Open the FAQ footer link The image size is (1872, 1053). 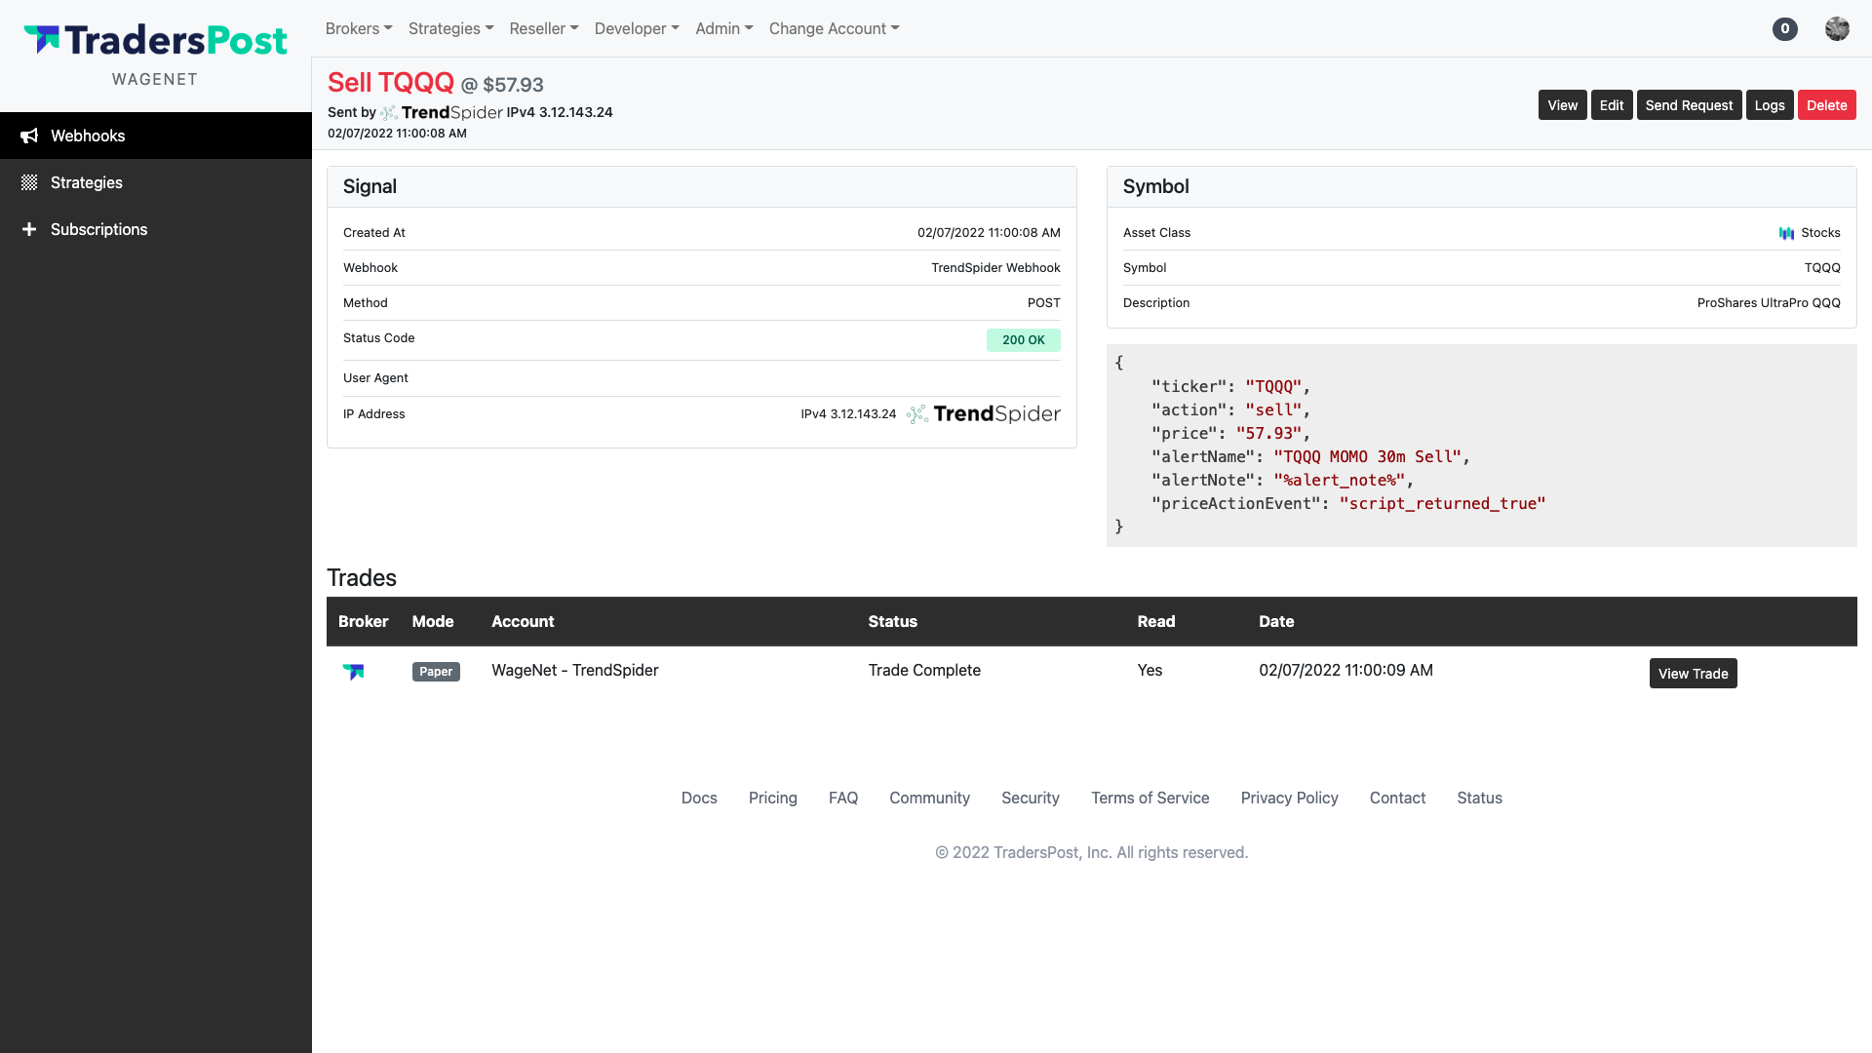click(843, 798)
